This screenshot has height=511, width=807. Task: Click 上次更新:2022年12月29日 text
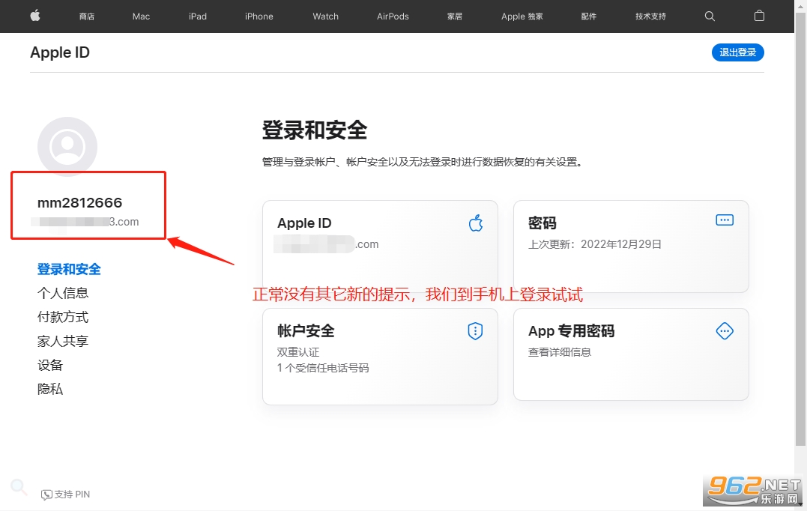(595, 244)
